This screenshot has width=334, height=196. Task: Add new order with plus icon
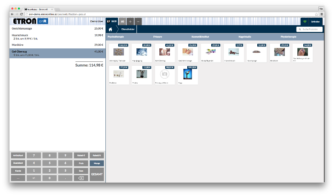[x=130, y=21]
